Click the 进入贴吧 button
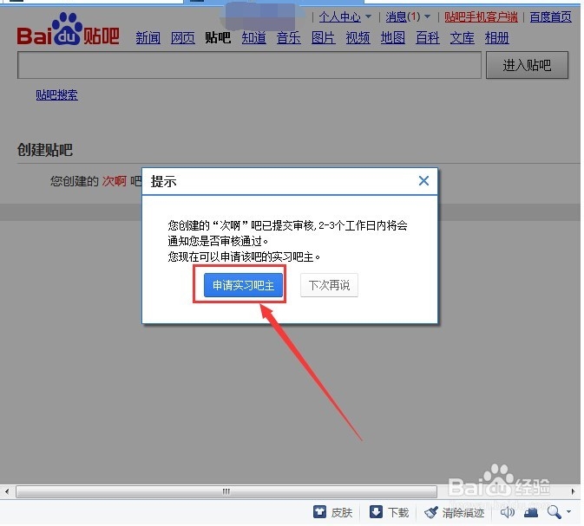This screenshot has width=584, height=526. pyautogui.click(x=527, y=66)
